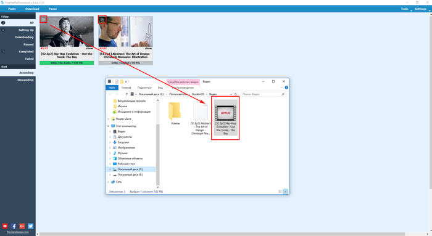Click the Explorer window video icon in title bar
The width and height of the screenshot is (432, 236).
click(x=109, y=81)
